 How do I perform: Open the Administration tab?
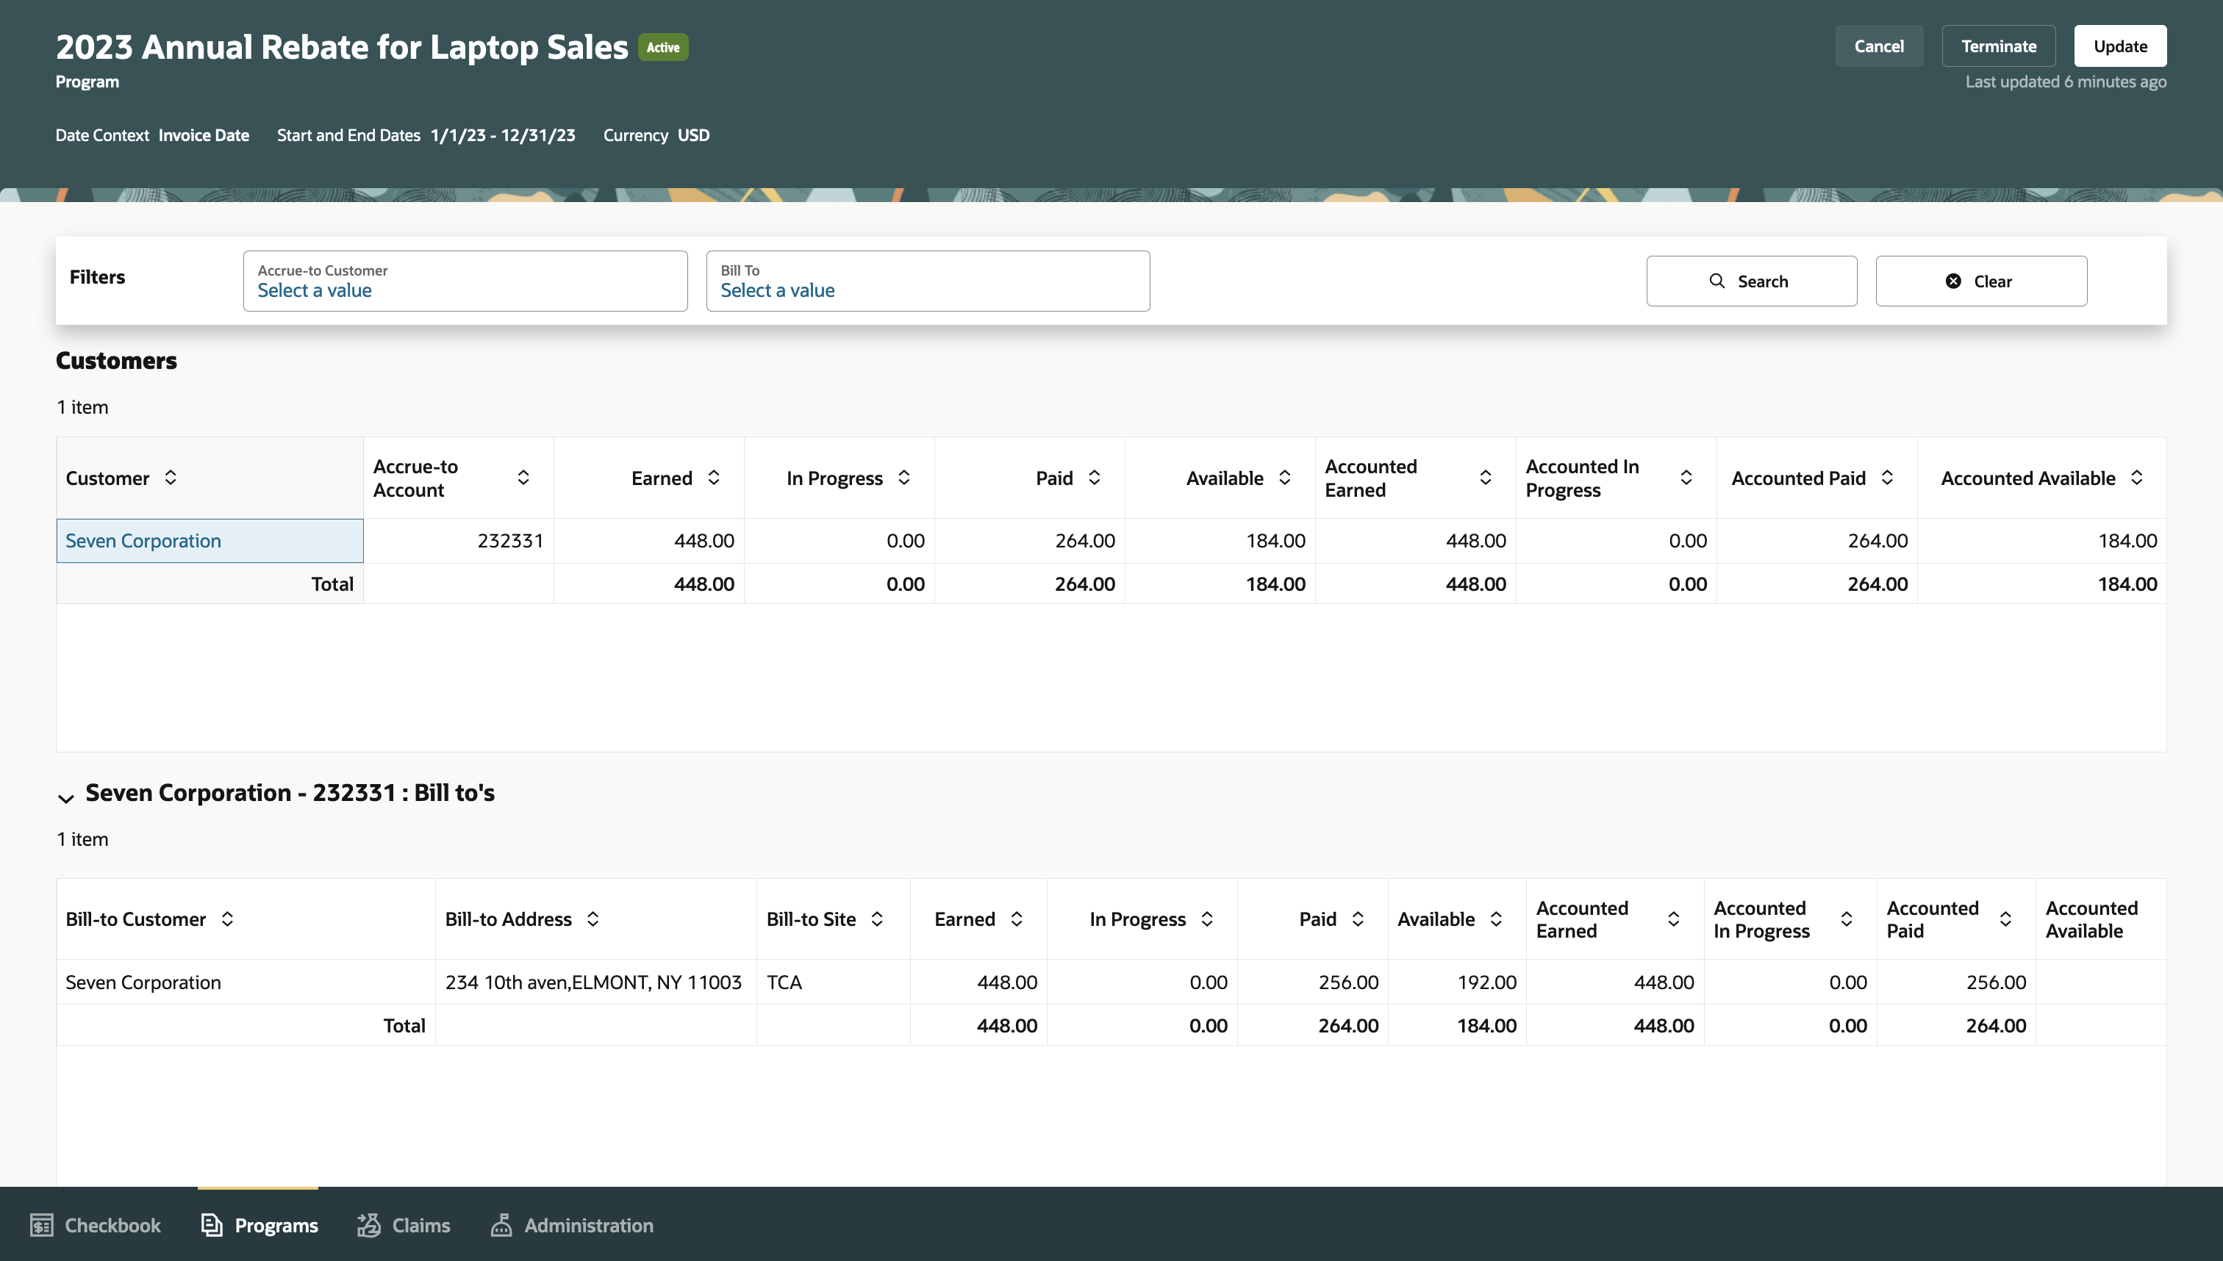tap(572, 1224)
